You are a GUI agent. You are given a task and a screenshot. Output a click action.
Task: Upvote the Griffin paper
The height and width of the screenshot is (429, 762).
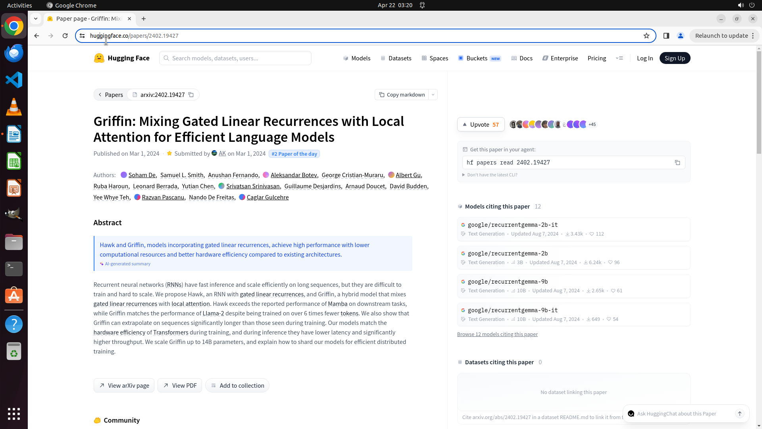tap(481, 124)
